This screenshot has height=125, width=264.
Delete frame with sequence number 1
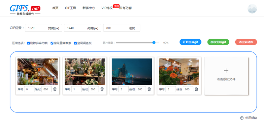[102, 89]
